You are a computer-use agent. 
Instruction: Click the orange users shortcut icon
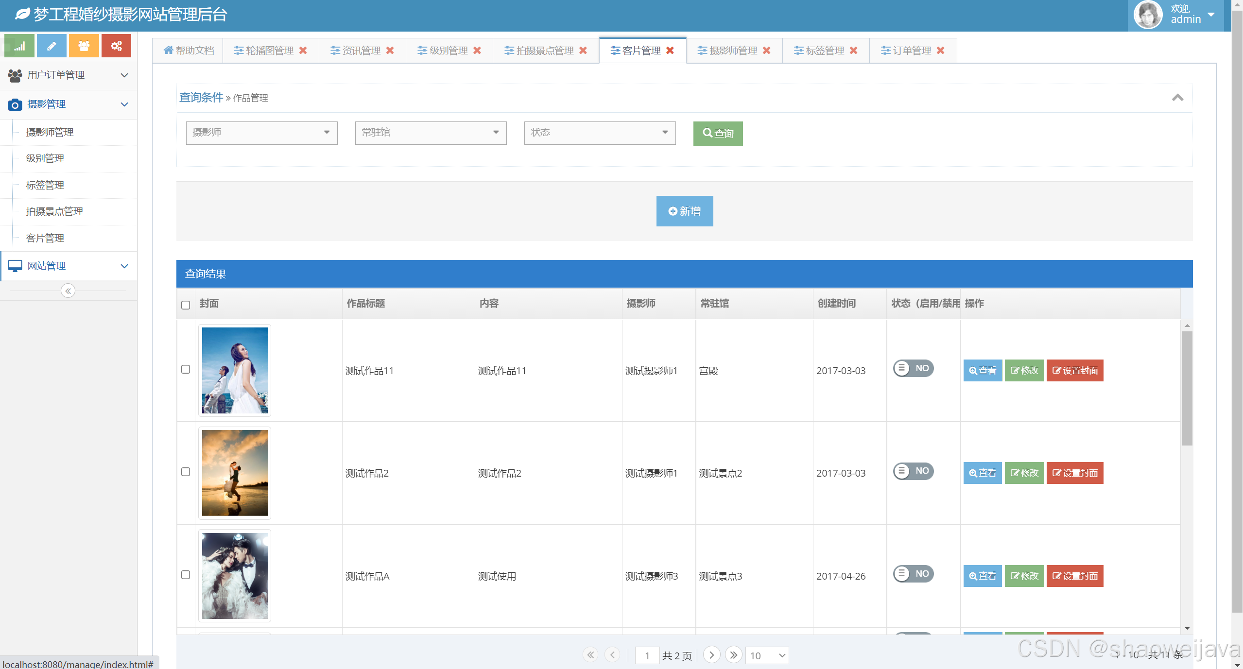point(84,46)
